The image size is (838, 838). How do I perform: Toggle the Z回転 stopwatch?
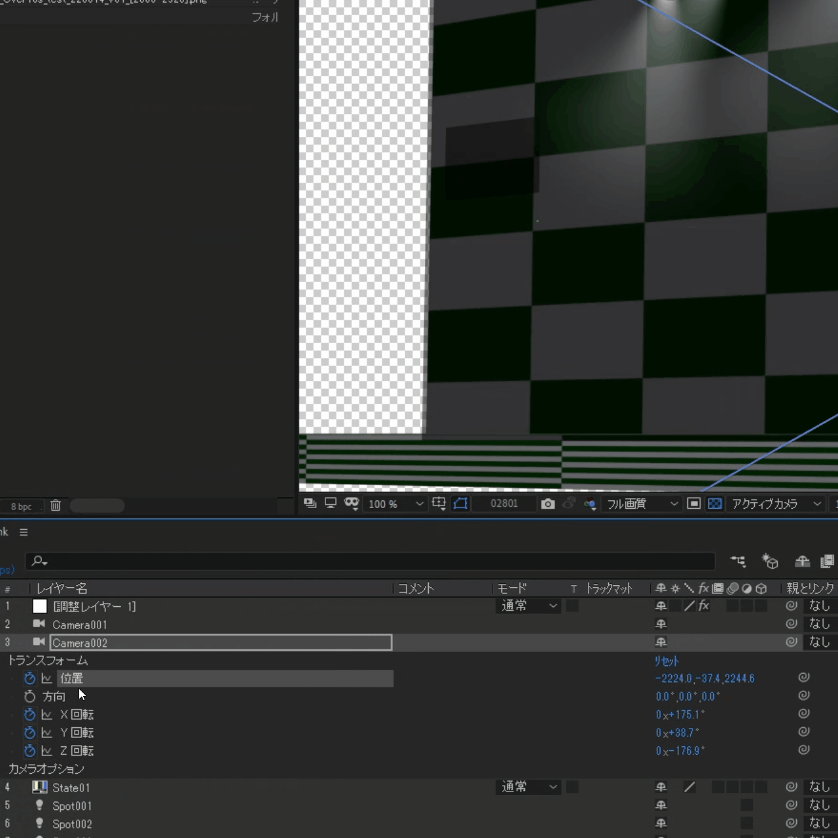[x=29, y=751]
